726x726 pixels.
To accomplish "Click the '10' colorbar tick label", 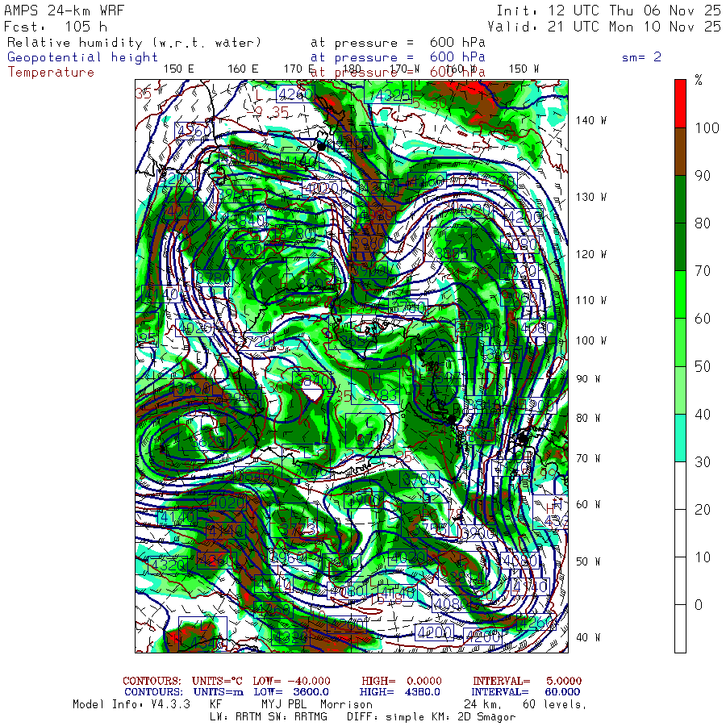I will pos(703,557).
